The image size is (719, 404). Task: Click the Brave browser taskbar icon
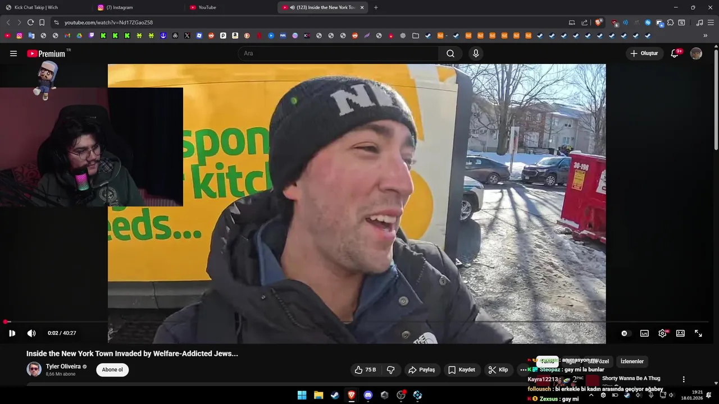(x=352, y=395)
